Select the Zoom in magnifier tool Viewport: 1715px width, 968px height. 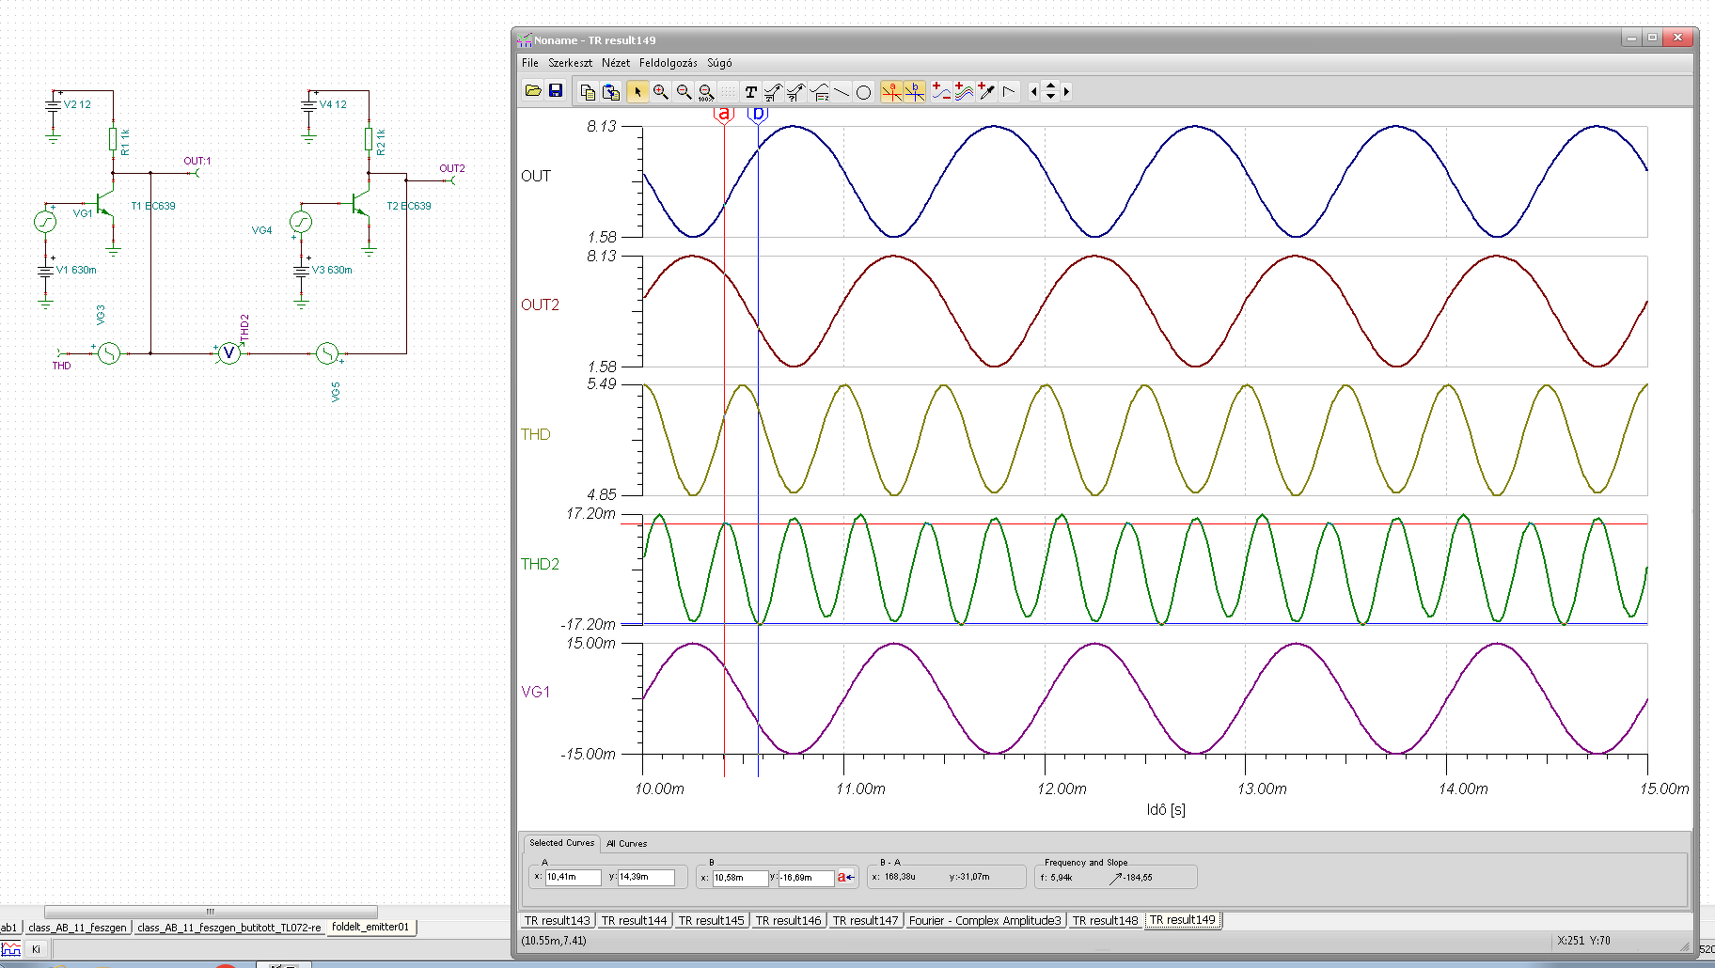(x=661, y=91)
